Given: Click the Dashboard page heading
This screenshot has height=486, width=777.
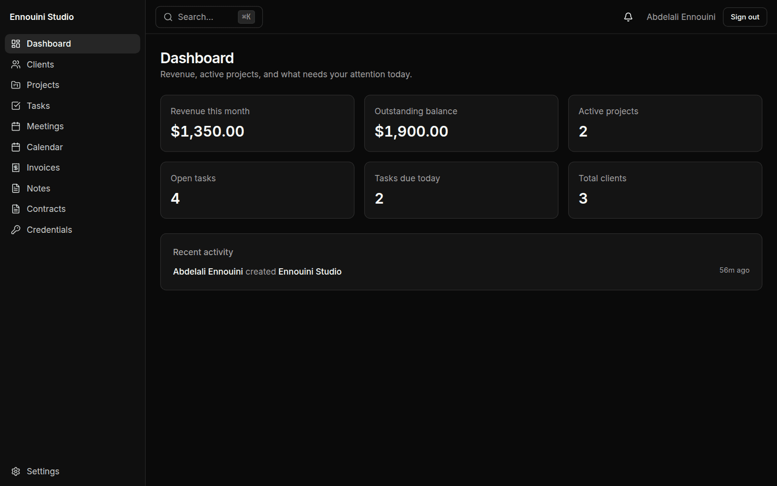Looking at the screenshot, I should coord(197,58).
